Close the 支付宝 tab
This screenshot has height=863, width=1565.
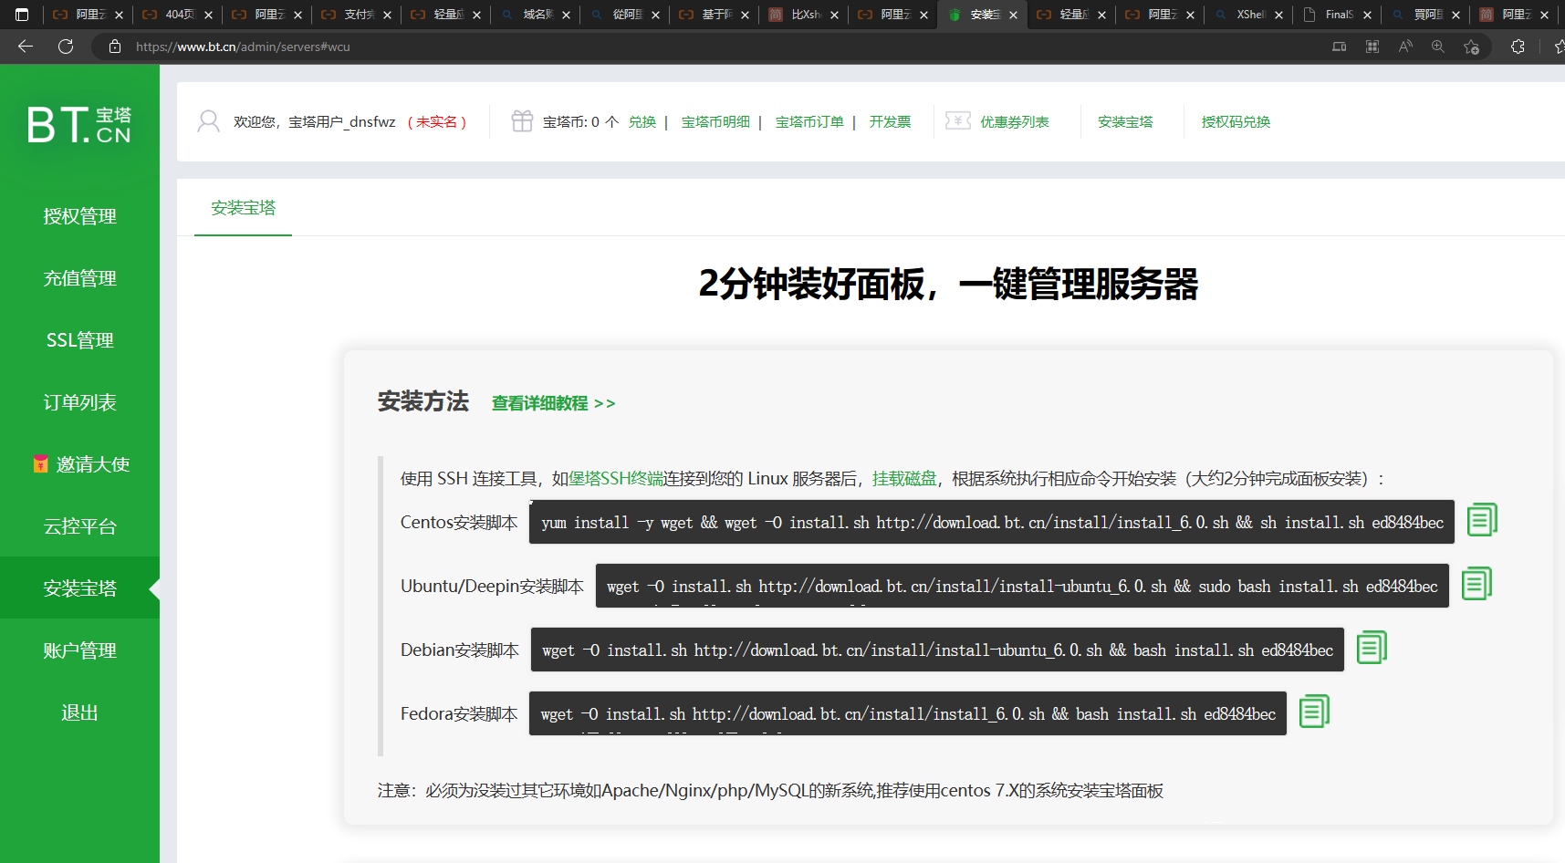[387, 15]
